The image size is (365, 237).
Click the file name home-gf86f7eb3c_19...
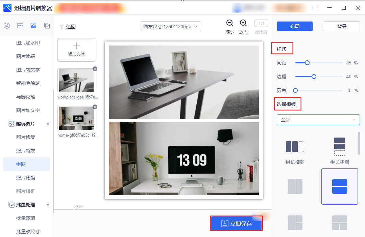pos(78,135)
